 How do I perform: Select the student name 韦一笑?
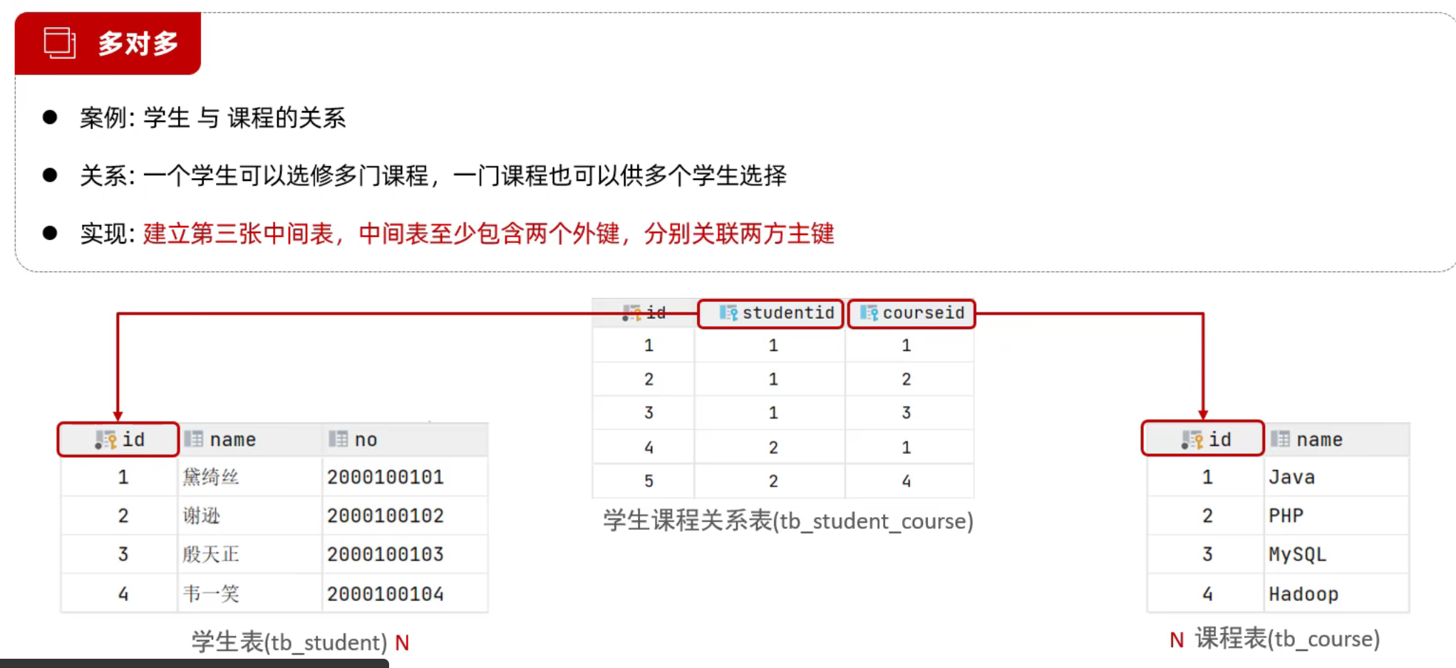(x=211, y=593)
